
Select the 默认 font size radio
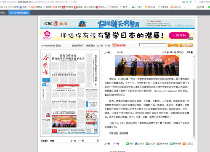pos(182,52)
